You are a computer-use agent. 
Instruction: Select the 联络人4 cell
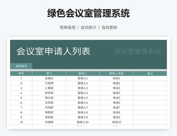click(83, 93)
